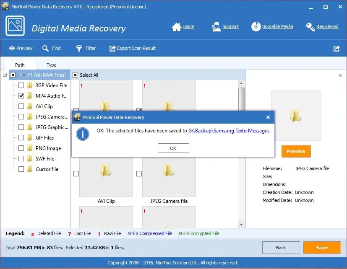The height and width of the screenshot is (269, 347).
Task: Close the preview pane with X
Action: [340, 75]
